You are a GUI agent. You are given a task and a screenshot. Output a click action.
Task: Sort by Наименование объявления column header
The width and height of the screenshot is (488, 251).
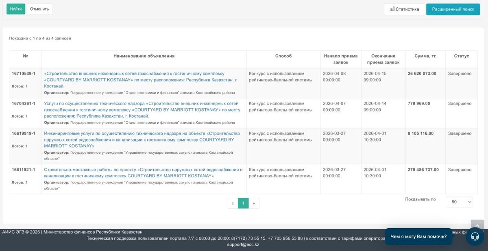(144, 56)
